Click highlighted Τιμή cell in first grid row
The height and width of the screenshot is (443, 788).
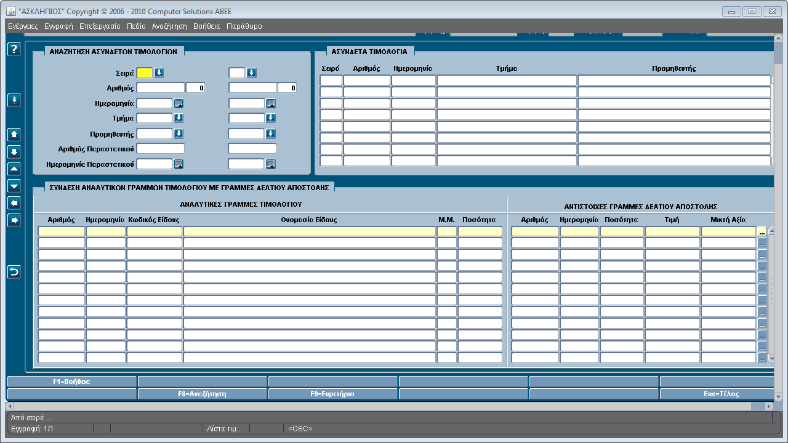click(x=672, y=231)
